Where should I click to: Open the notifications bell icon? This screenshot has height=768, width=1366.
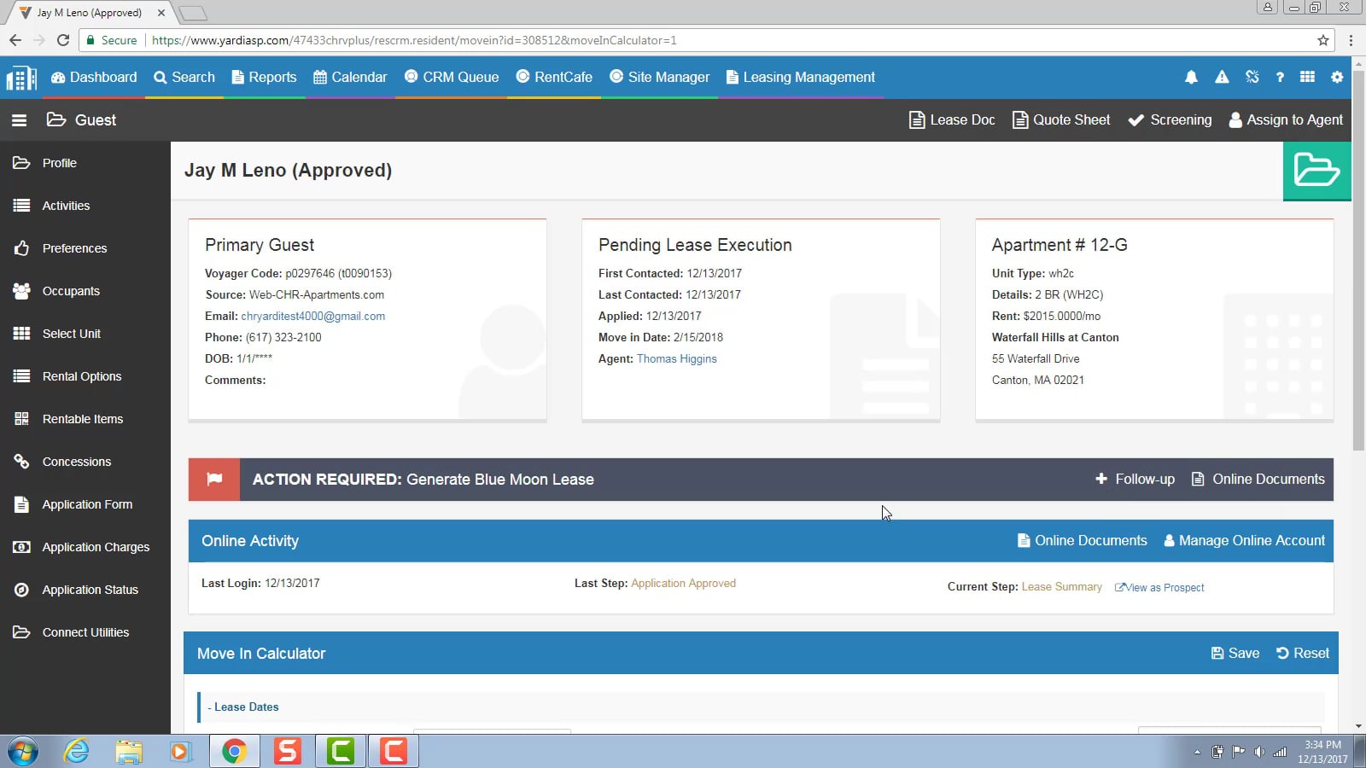pyautogui.click(x=1191, y=77)
